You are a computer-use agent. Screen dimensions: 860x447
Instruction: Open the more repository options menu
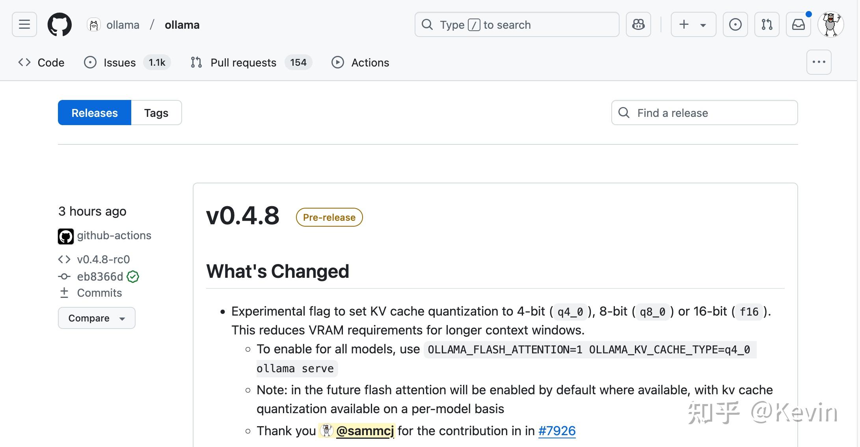pyautogui.click(x=819, y=62)
